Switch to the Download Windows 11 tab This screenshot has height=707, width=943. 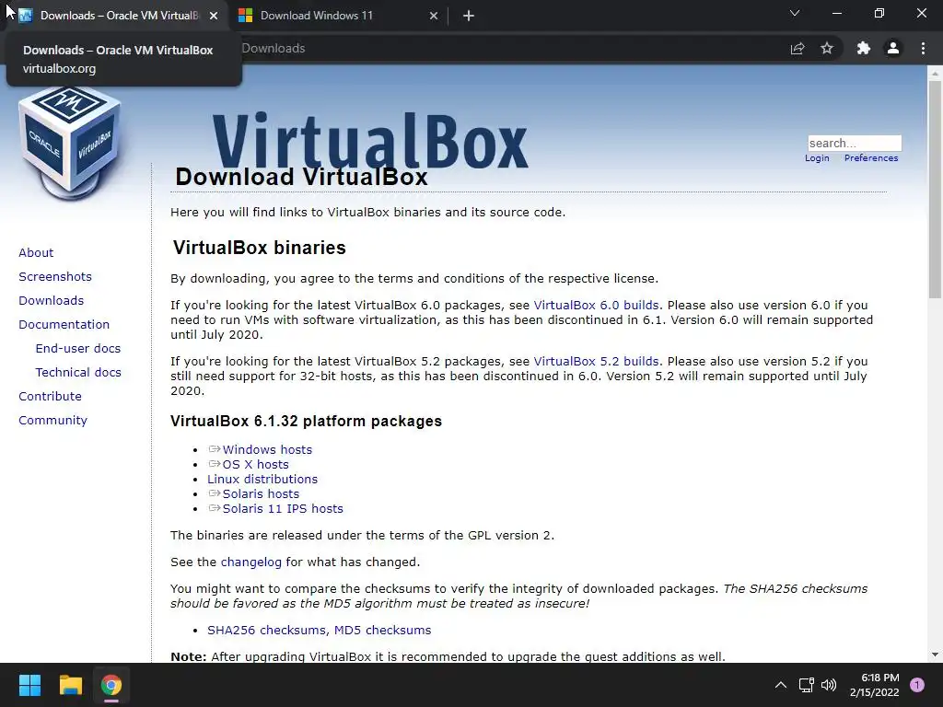coord(338,16)
